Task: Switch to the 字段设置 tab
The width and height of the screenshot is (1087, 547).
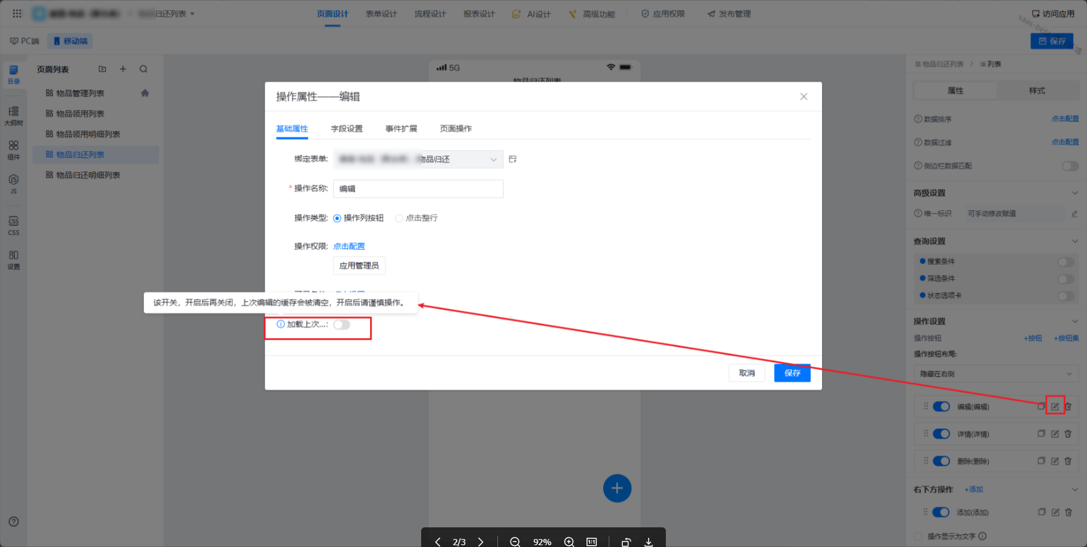Action: pyautogui.click(x=347, y=128)
